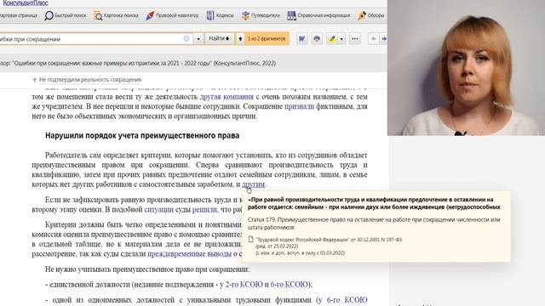Viewport: 545px width, 306px height.
Task: Expand the highlighter options dropdown
Action: pos(341,39)
